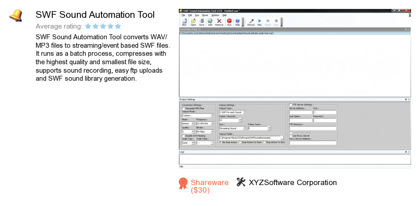The height and width of the screenshot is (206, 420).
Task: Click the wrench tools icon near XYZSoftware
Action: pos(241,182)
